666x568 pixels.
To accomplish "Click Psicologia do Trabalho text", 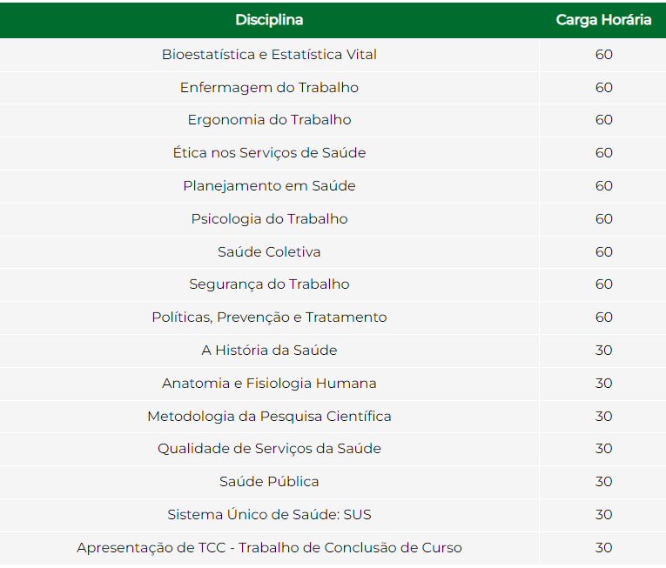I will tap(269, 219).
